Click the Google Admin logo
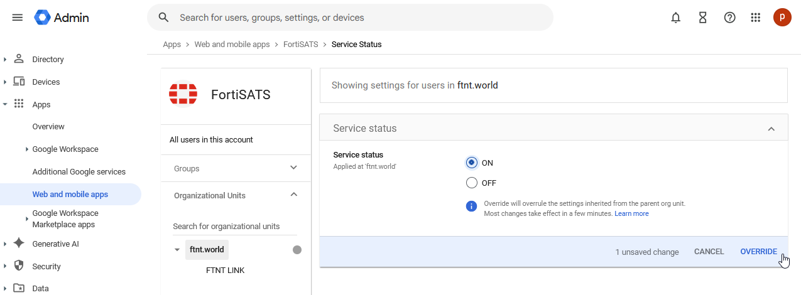This screenshot has height=295, width=801. coord(62,18)
